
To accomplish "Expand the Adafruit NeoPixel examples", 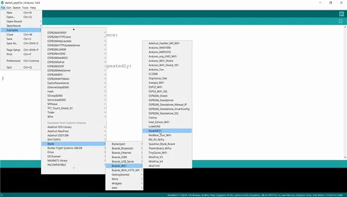I will coord(74,131).
